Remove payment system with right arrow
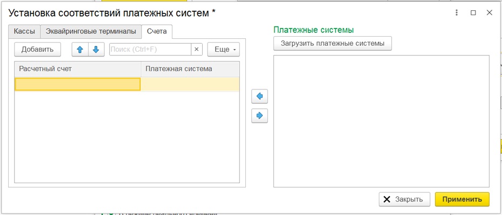The image size is (502, 215). tap(259, 116)
